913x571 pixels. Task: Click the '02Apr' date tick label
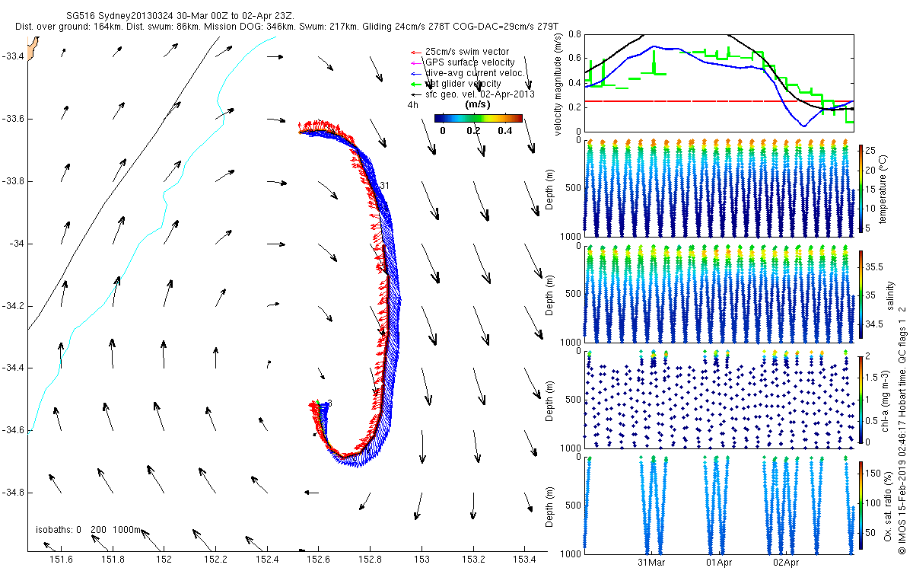point(786,563)
